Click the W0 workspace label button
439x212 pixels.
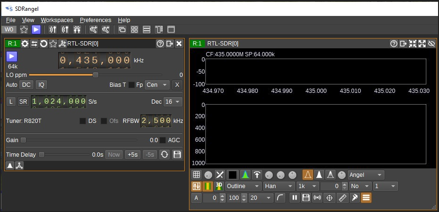coord(9,30)
